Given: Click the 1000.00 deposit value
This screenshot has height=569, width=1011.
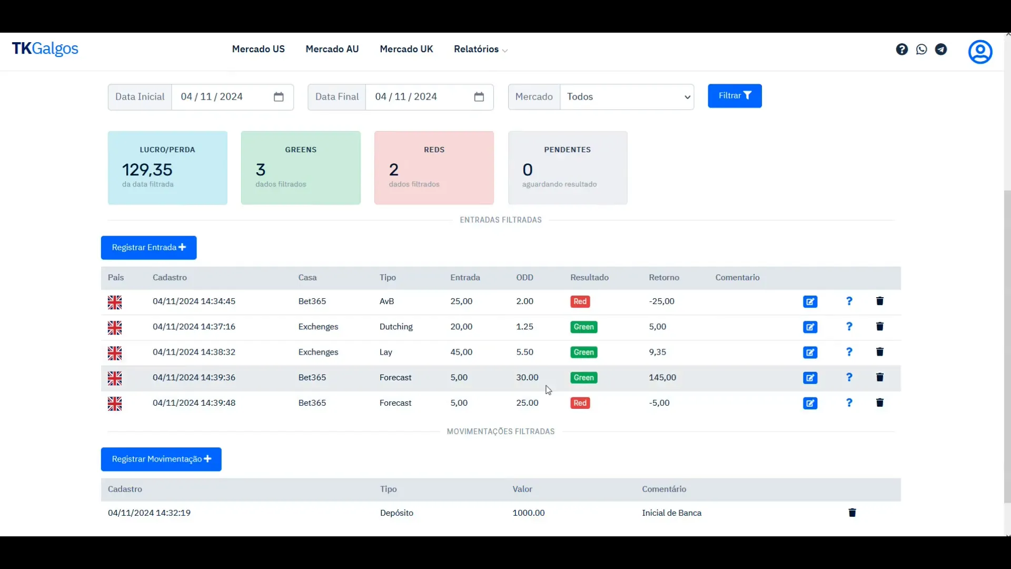Looking at the screenshot, I should click(529, 513).
